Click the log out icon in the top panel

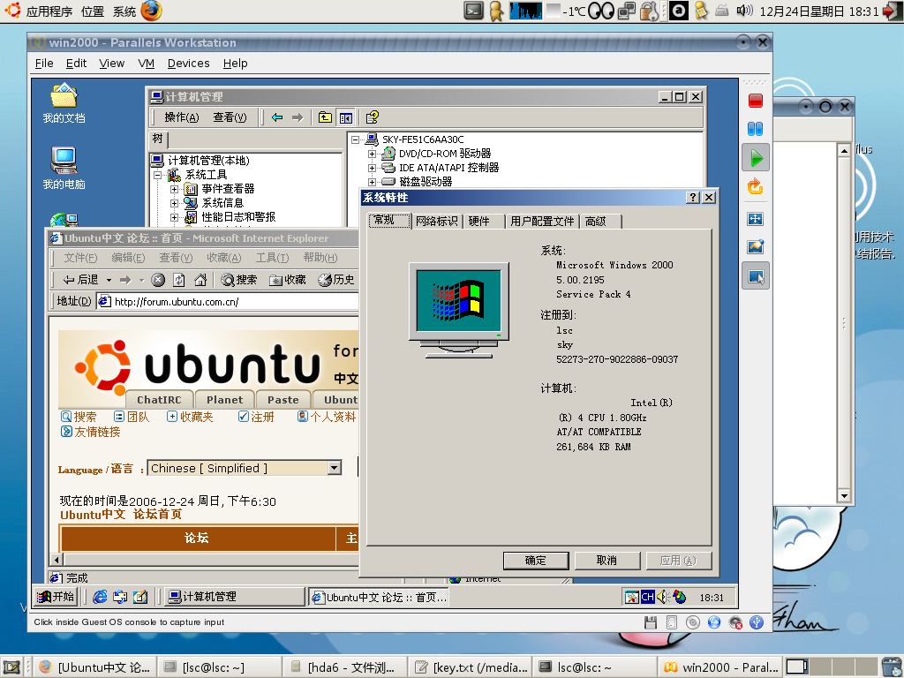coord(893,11)
